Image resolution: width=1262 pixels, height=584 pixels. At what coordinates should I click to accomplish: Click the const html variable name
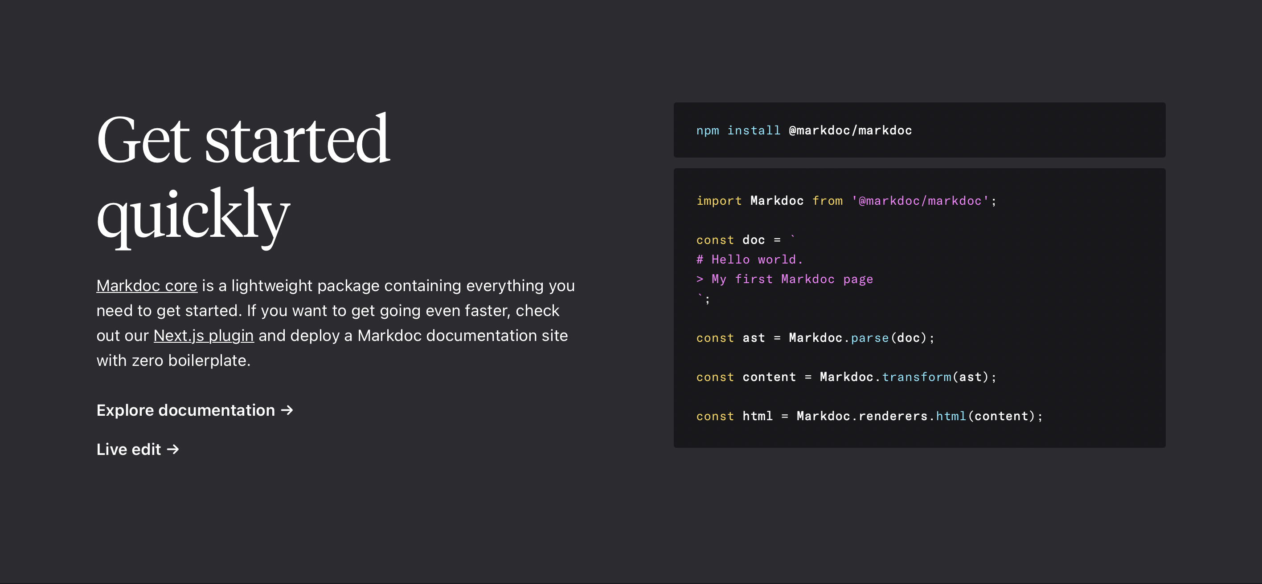[x=758, y=417]
